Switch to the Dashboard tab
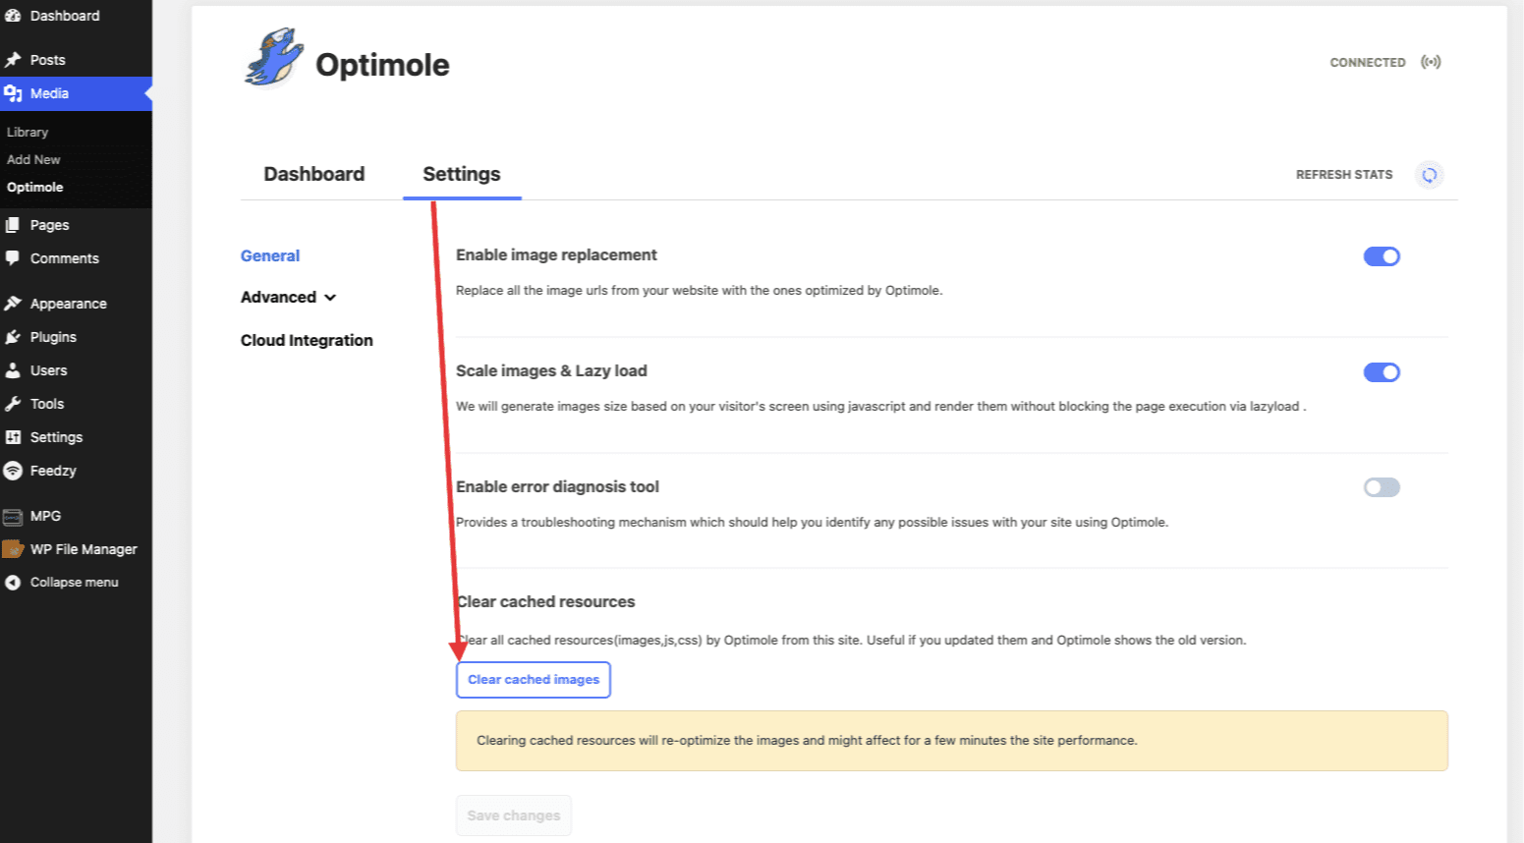Viewport: 1524px width, 843px height. pyautogui.click(x=313, y=174)
